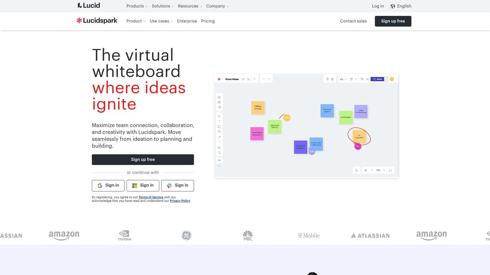Click the circled orange sticky note in the preview
This screenshot has height=275, width=490.
click(359, 137)
